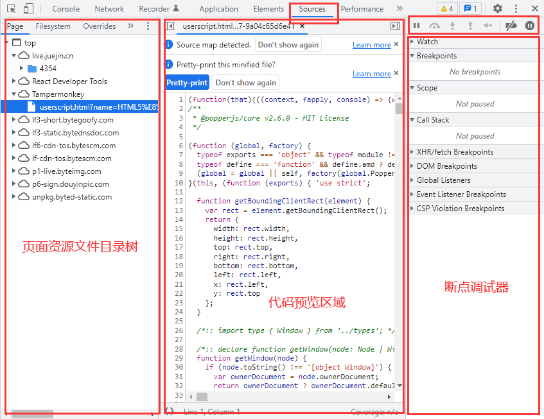
Task: Open the DevTools three-dot customize menu
Action: coord(516,8)
